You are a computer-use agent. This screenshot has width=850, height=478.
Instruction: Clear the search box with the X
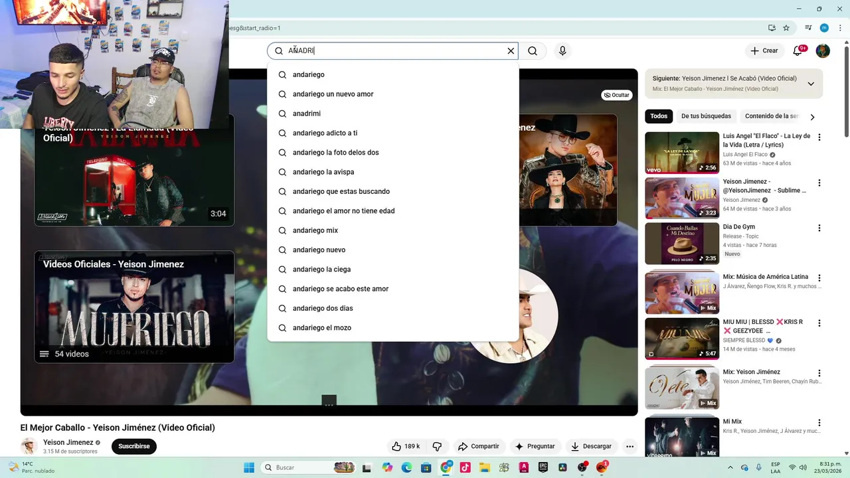[511, 51]
